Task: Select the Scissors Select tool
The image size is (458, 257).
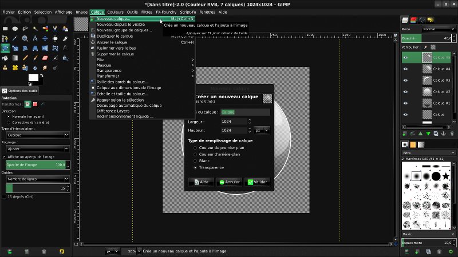Action: coord(55,29)
